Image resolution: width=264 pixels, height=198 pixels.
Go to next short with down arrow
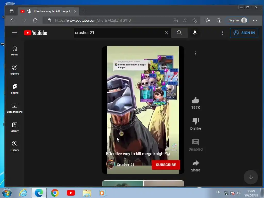251,177
